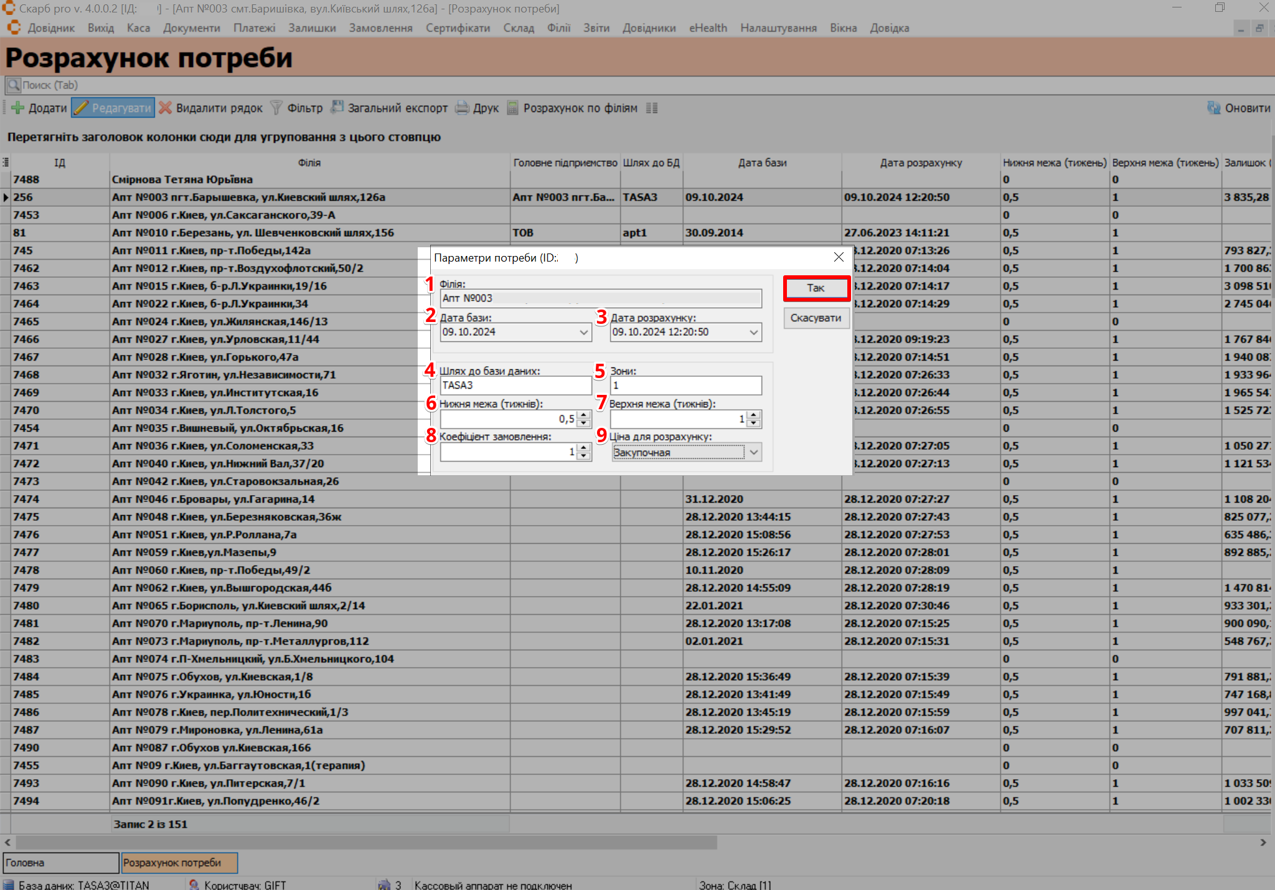Click the Зони input field
The height and width of the screenshot is (890, 1275).
point(685,386)
